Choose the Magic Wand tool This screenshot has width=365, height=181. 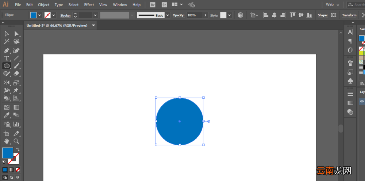point(7,42)
